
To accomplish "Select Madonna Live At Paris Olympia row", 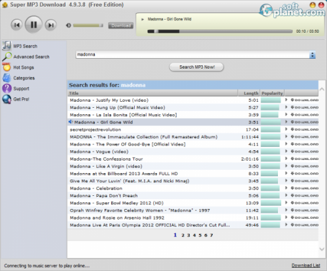I will (x=193, y=225).
